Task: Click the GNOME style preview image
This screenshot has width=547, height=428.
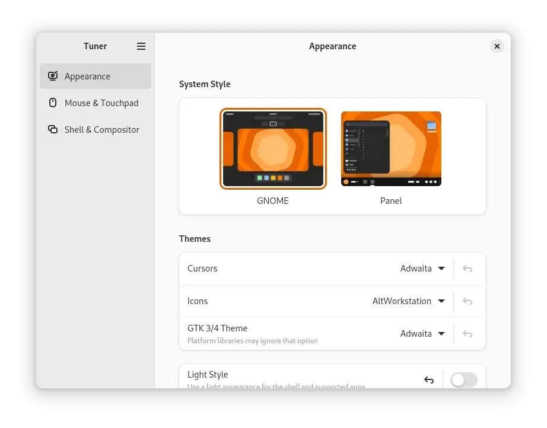Action: (x=273, y=148)
